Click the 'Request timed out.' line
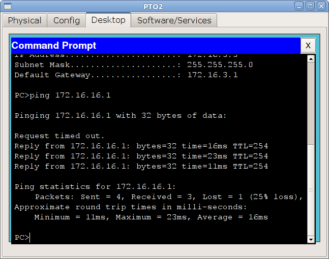Image resolution: width=329 pixels, height=259 pixels. pyautogui.click(x=59, y=136)
